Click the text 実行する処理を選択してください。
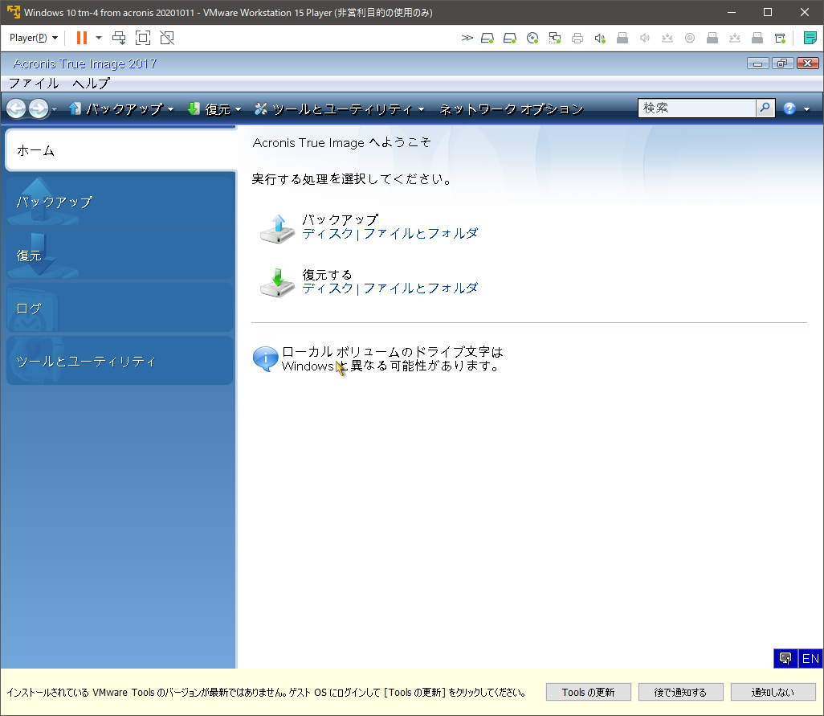The height and width of the screenshot is (716, 824). pyautogui.click(x=352, y=179)
